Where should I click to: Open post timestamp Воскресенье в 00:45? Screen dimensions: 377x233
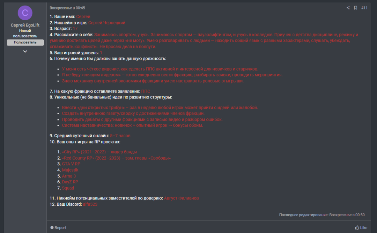pos(67,8)
